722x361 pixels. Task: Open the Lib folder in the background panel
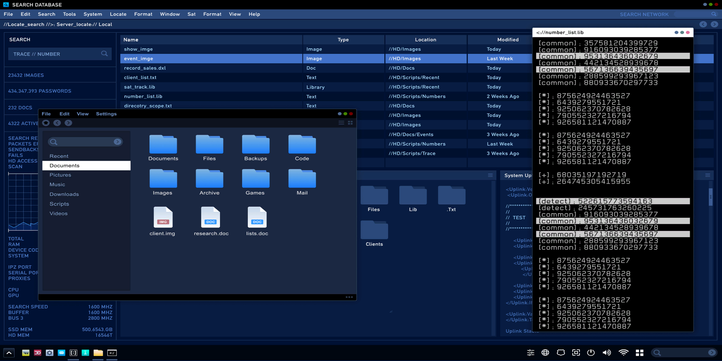click(x=413, y=199)
